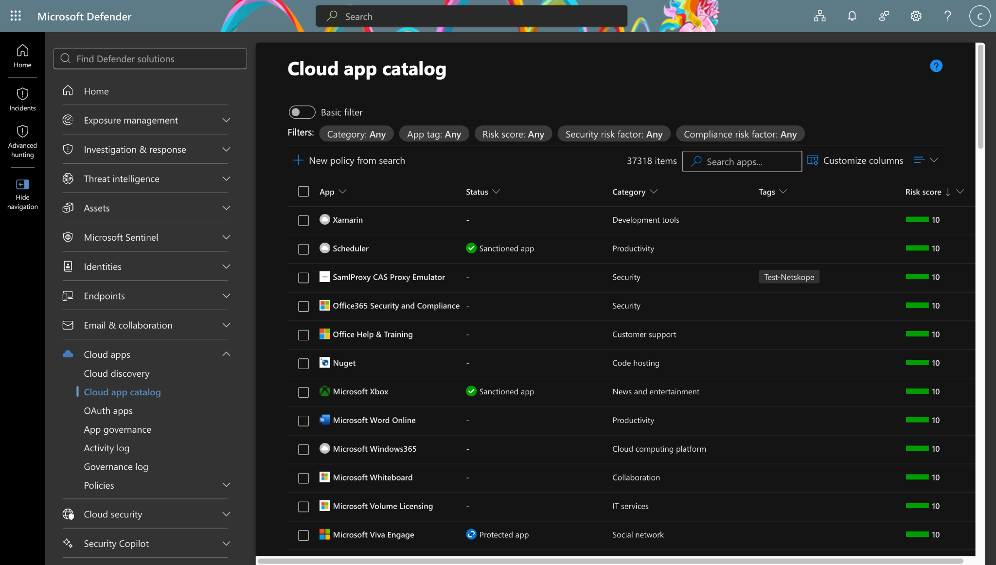Image resolution: width=996 pixels, height=565 pixels.
Task: Click the Threat intelligence icon
Action: (68, 178)
